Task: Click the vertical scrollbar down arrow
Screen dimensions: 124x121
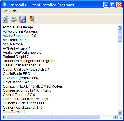Action: [x=120, y=112]
